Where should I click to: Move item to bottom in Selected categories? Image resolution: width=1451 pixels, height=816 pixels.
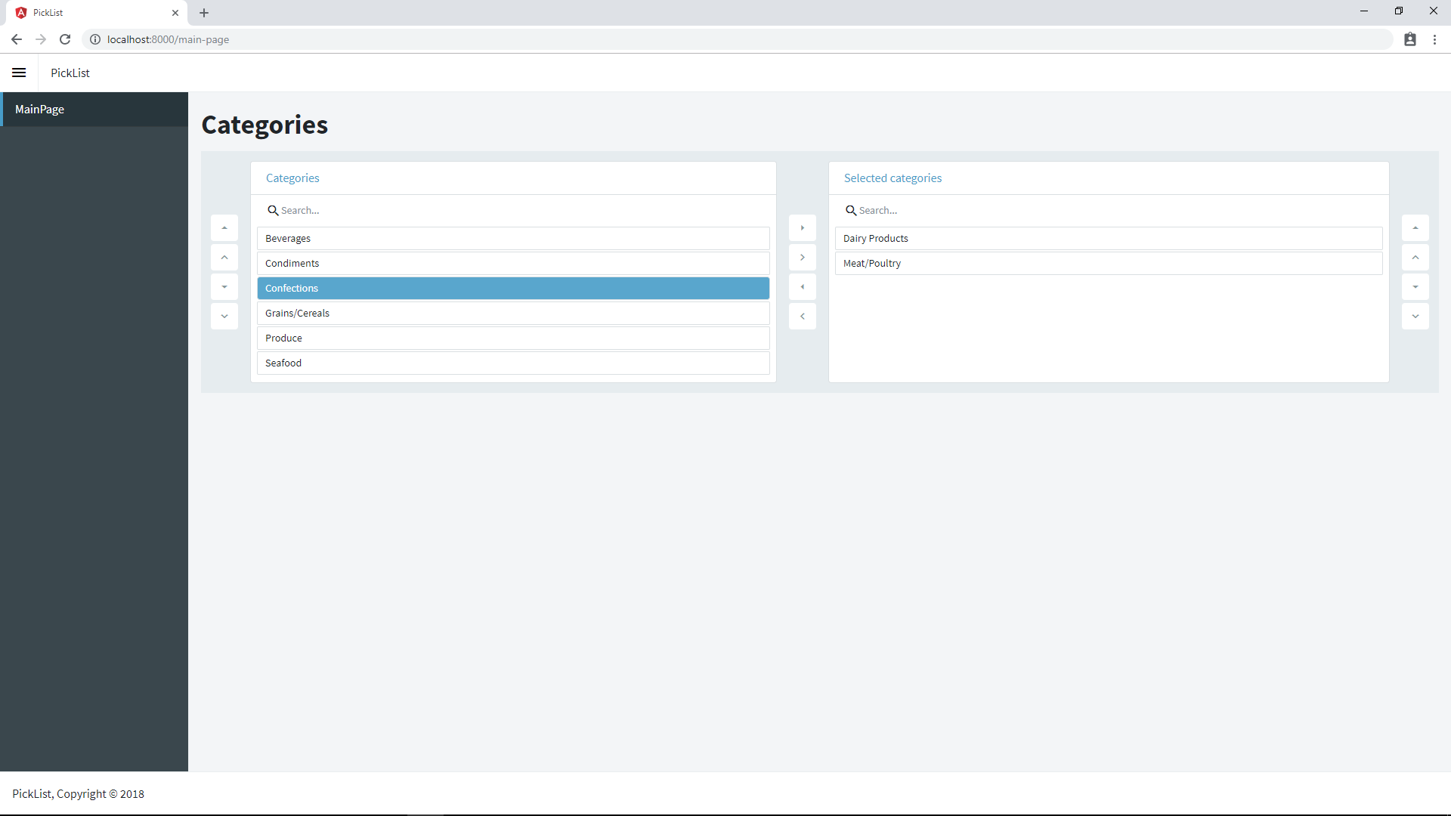tap(1415, 287)
